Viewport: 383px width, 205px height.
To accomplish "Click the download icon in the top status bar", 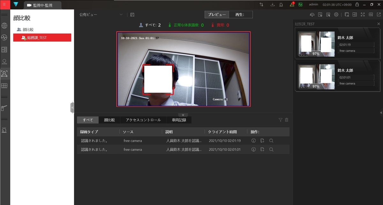I will tap(272, 4).
